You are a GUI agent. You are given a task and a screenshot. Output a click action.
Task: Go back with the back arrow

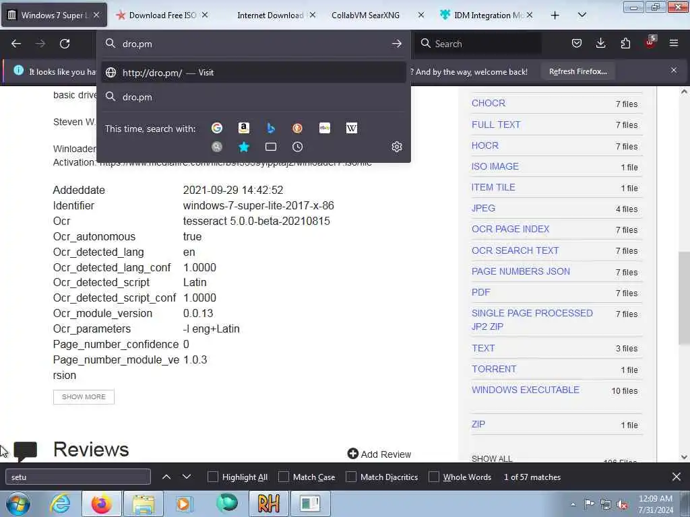[x=16, y=44]
